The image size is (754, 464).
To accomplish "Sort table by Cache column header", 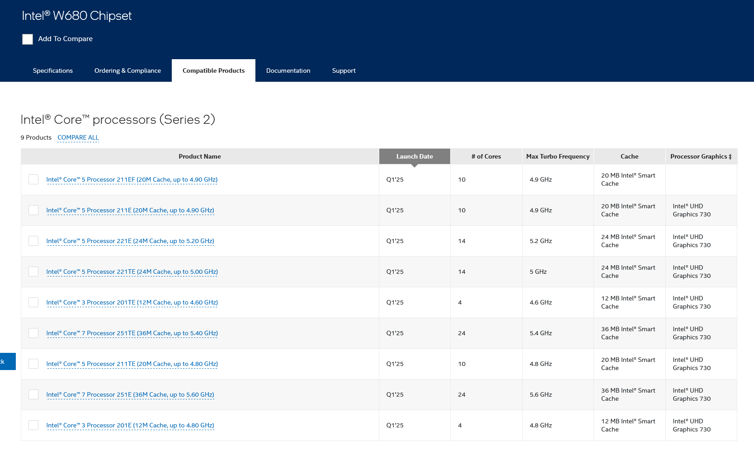I will [629, 156].
